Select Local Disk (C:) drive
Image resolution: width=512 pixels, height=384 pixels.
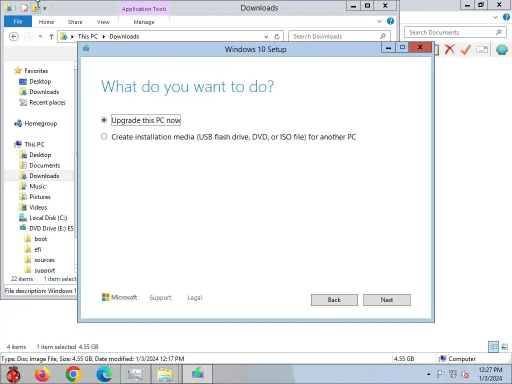point(47,218)
